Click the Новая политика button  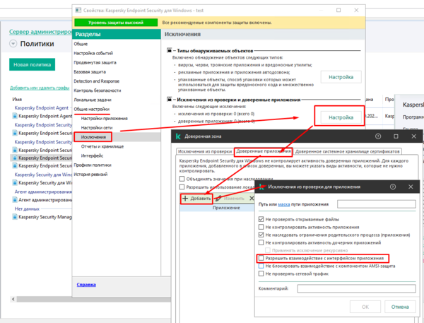pyautogui.click(x=33, y=64)
